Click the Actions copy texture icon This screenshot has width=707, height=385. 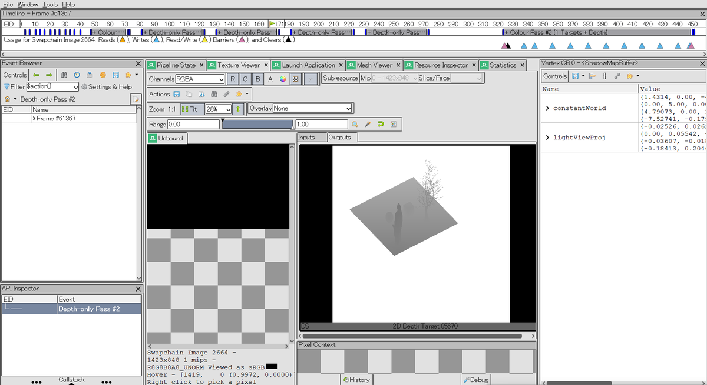pyautogui.click(x=189, y=94)
